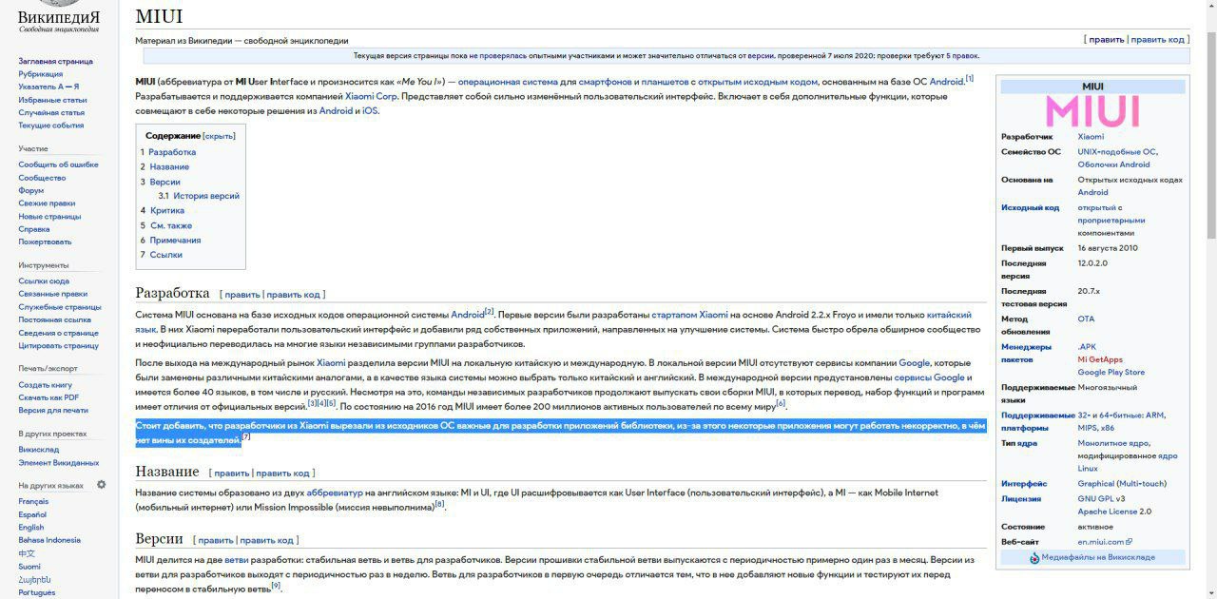1217x599 pixels.
Task: Open См. также contents entry
Action: 171,225
